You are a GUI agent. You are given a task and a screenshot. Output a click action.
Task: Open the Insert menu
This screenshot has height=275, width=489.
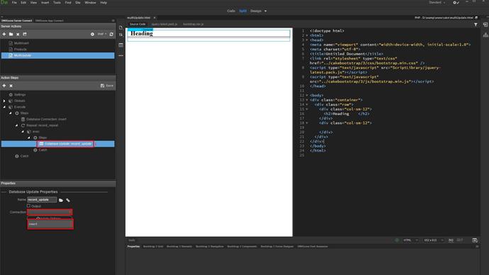45,3
